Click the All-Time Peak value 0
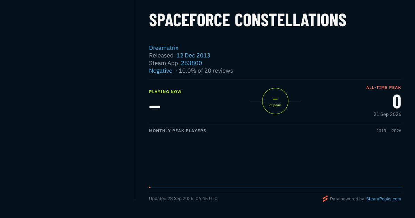Screen dimensions: 415x218 pyautogui.click(x=397, y=102)
